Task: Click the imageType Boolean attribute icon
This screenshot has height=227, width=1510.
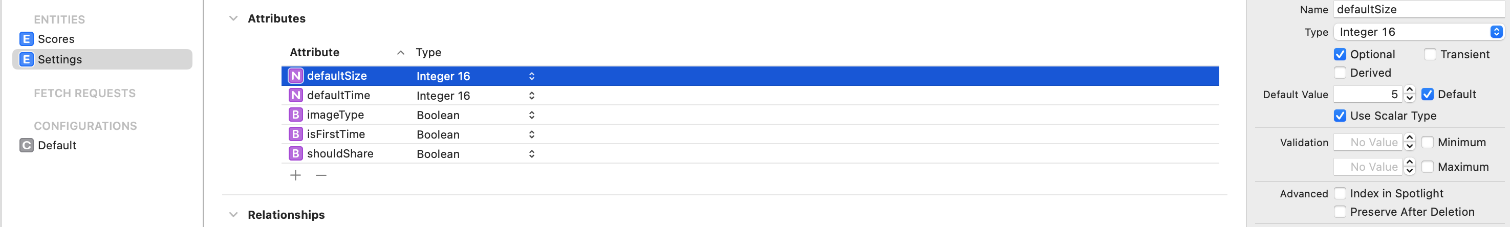Action: click(x=296, y=115)
